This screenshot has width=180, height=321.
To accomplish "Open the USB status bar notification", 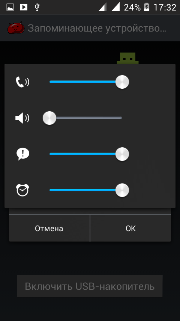I will [37, 8].
